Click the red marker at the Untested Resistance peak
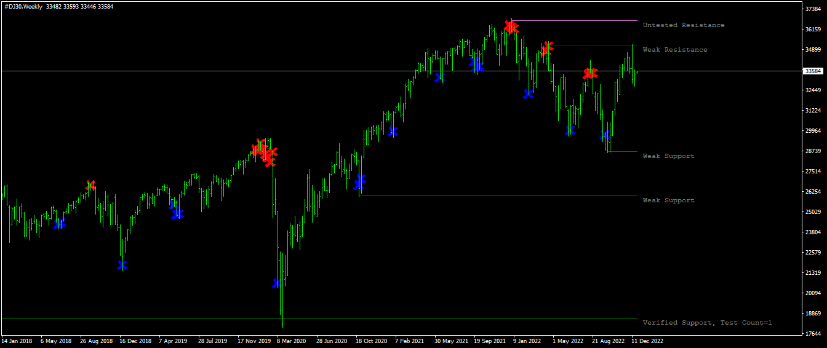The height and width of the screenshot is (348, 827). coord(511,27)
